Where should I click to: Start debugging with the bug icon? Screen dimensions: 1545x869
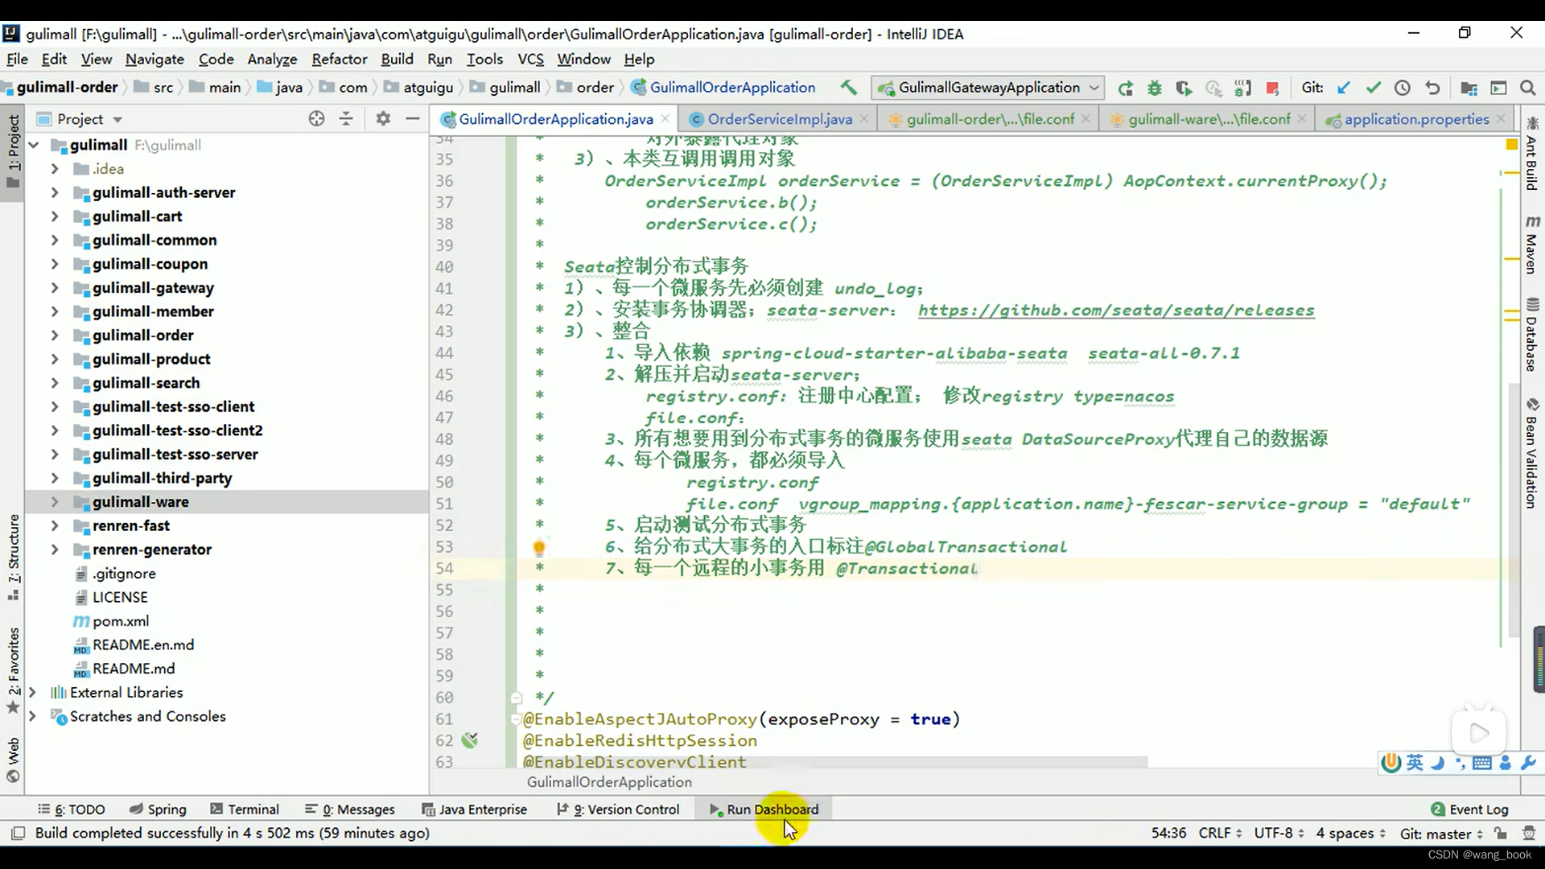pyautogui.click(x=1155, y=89)
